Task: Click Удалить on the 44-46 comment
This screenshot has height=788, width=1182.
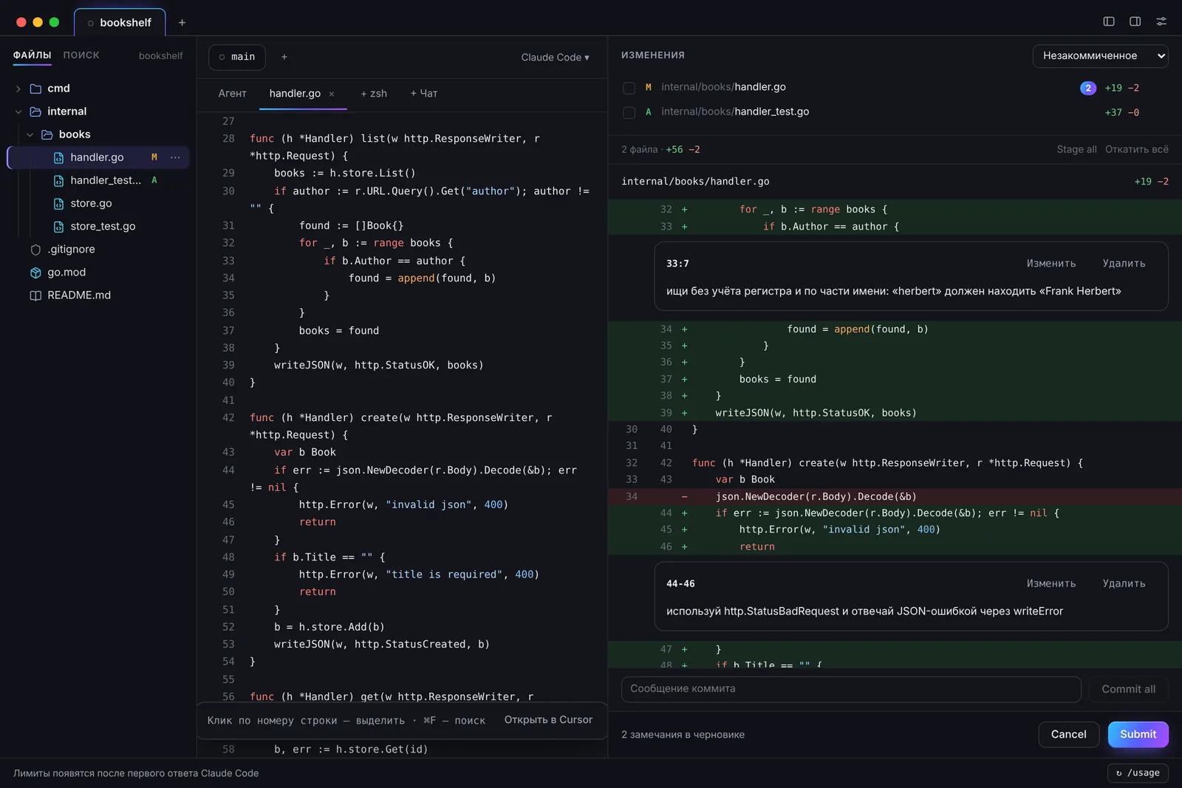Action: [x=1124, y=583]
